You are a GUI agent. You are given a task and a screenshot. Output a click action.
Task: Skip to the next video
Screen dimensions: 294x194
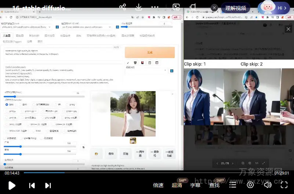click(x=48, y=185)
